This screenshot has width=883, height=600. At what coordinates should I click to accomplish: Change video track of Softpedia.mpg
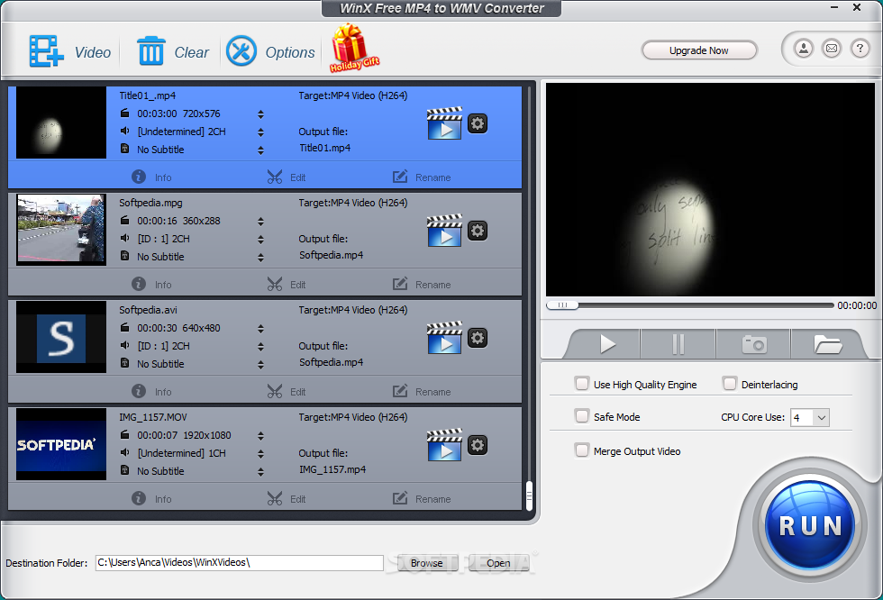click(x=260, y=222)
